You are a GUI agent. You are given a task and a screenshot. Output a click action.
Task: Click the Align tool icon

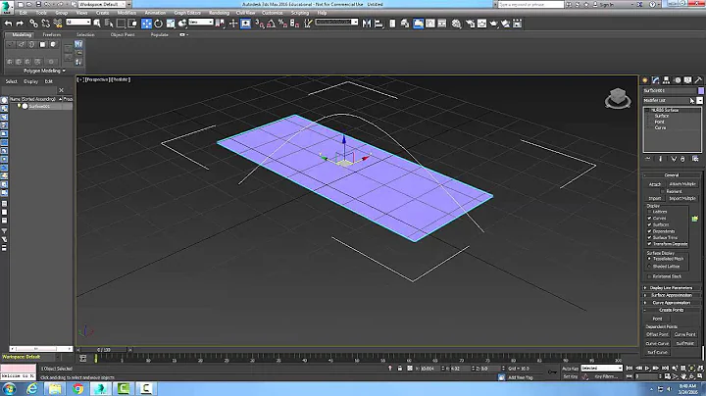378,24
